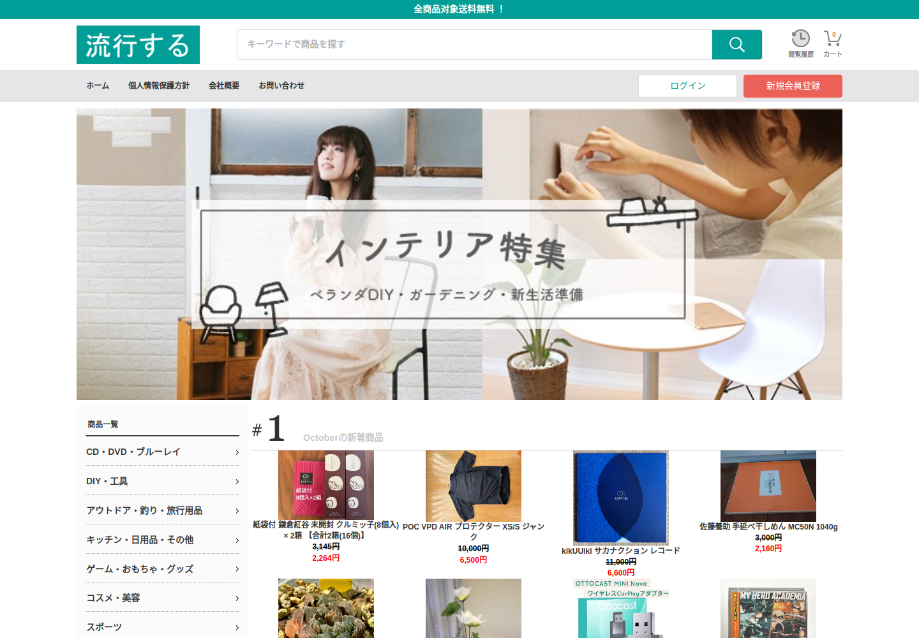Viewport: 919px width, 638px height.
Task: Expand the アウトドア・釣り・旅行用品 category arrow
Action: [x=237, y=511]
